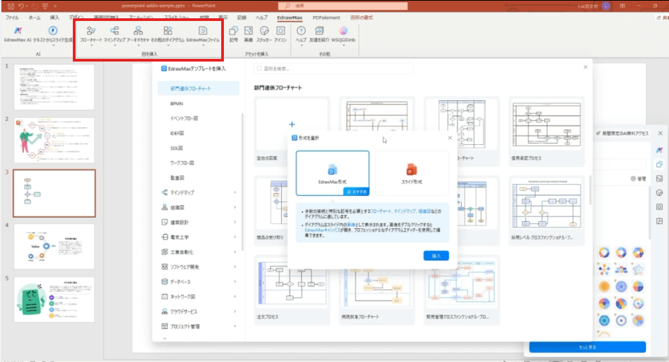669x362 pixels.
Task: Open the ファイル menu tab
Action: pyautogui.click(x=12, y=18)
